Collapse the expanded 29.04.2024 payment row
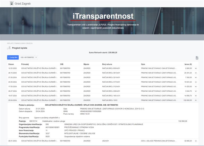This screenshot has width=204, height=146. click(196, 100)
